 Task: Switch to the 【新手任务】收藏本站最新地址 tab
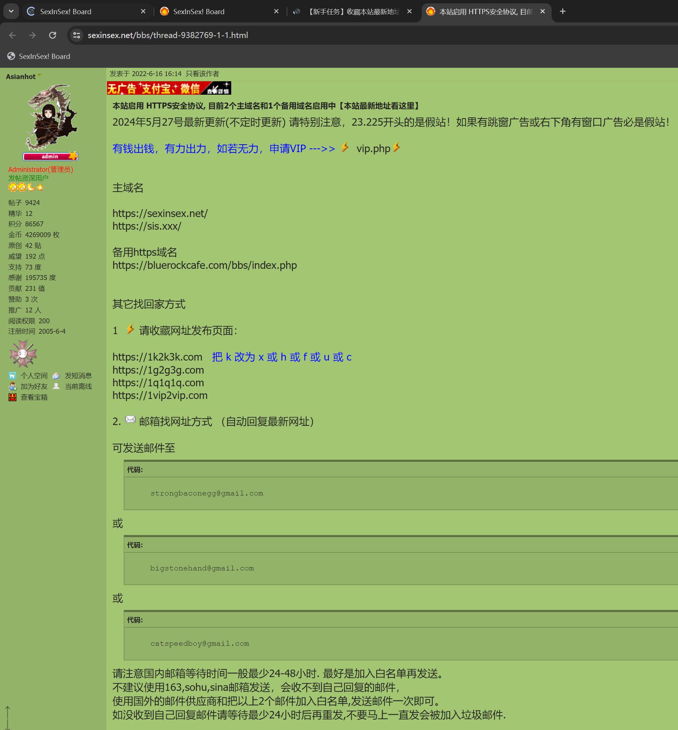click(352, 12)
